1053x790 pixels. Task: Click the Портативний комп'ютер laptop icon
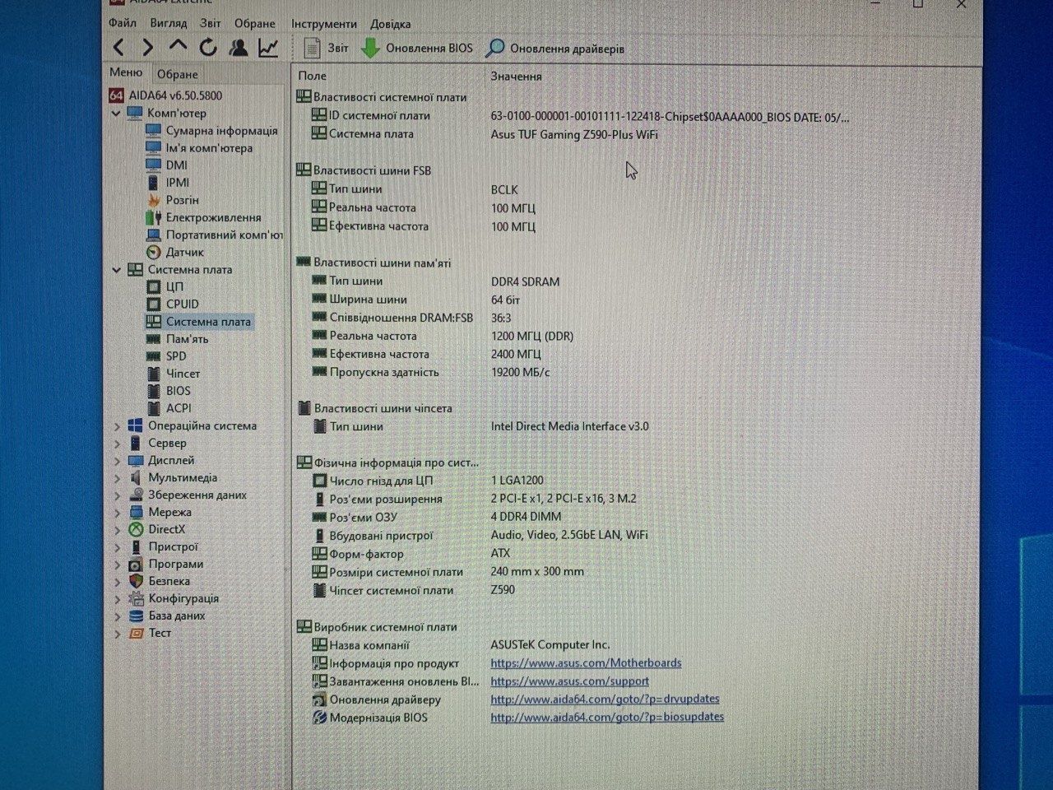click(153, 235)
